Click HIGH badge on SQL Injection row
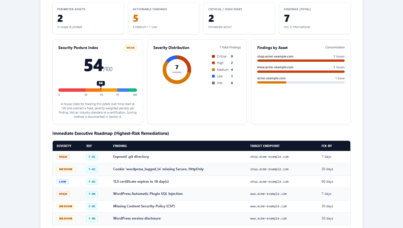Image resolution: width=403 pixels, height=228 pixels. [x=63, y=194]
